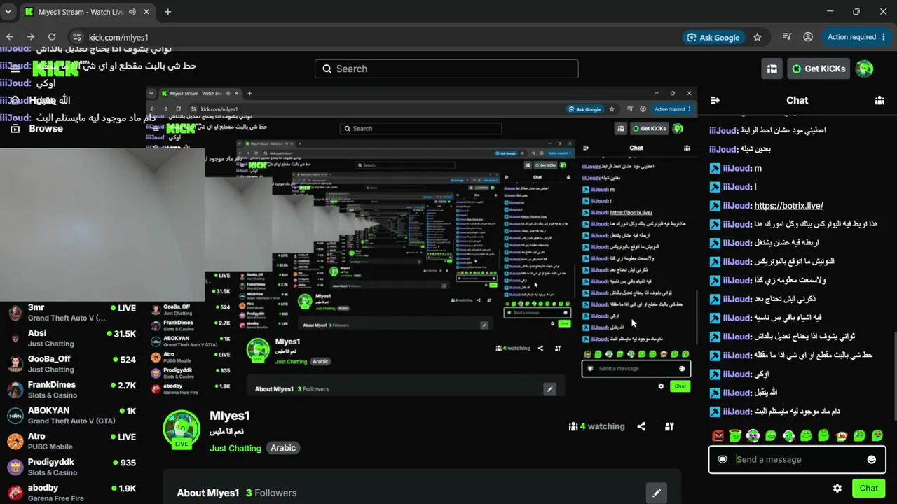Open Chrome media controls icon

click(787, 37)
